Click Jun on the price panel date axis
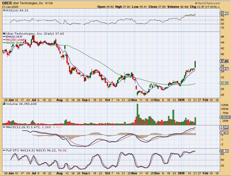 (11, 100)
